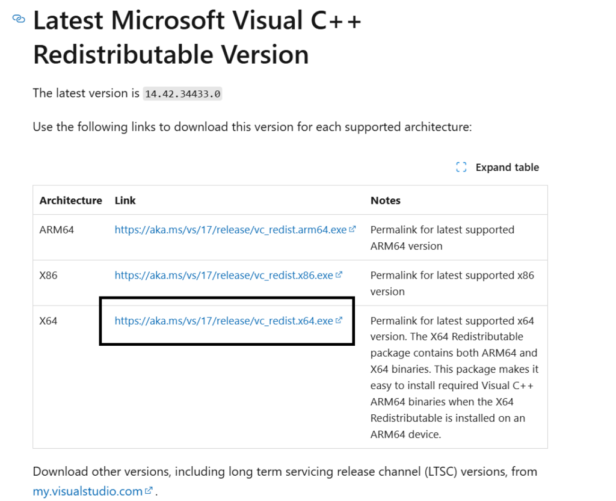Click external icon beside my.visualstudio.com
616x501 pixels.
coord(149,490)
